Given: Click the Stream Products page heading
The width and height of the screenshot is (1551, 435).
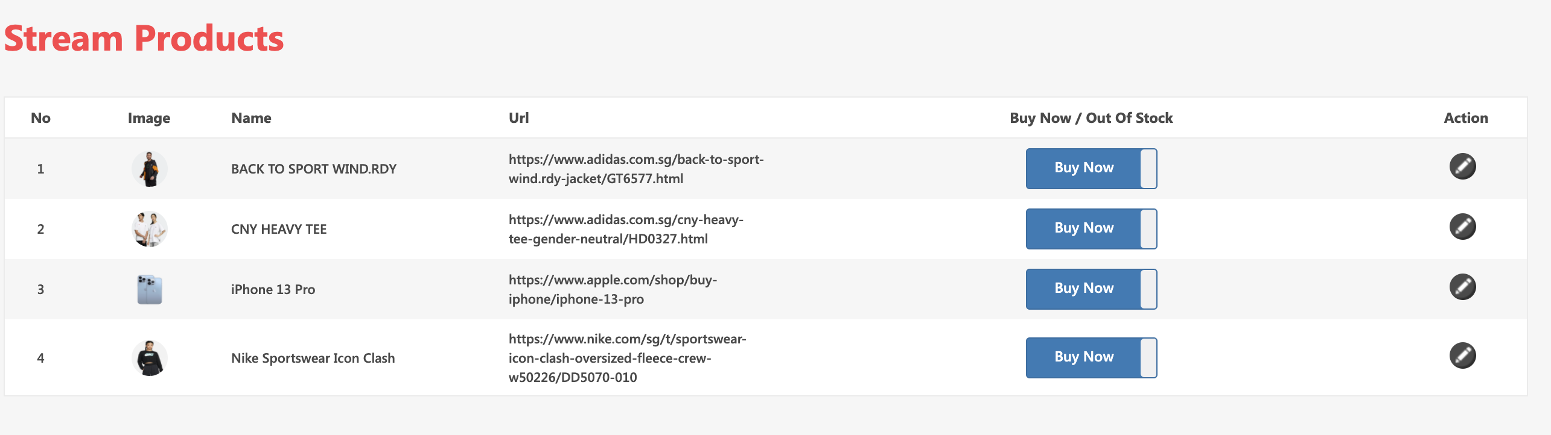Looking at the screenshot, I should pyautogui.click(x=144, y=39).
